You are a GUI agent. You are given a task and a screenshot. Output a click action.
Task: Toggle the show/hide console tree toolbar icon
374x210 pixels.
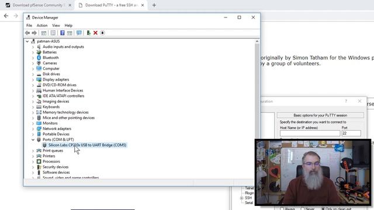click(x=44, y=33)
